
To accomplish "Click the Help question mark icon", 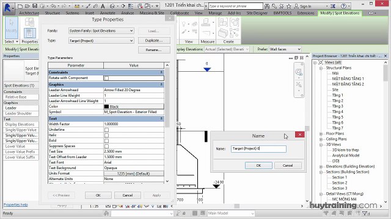I will click(x=343, y=6).
